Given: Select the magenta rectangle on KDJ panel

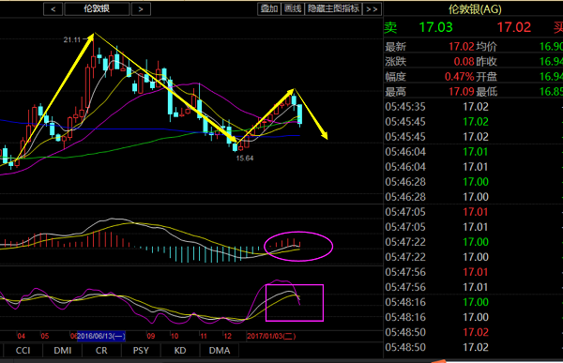Looking at the screenshot, I should [295, 303].
